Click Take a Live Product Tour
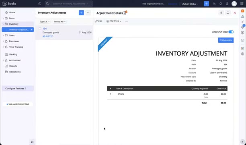 pos(18,104)
